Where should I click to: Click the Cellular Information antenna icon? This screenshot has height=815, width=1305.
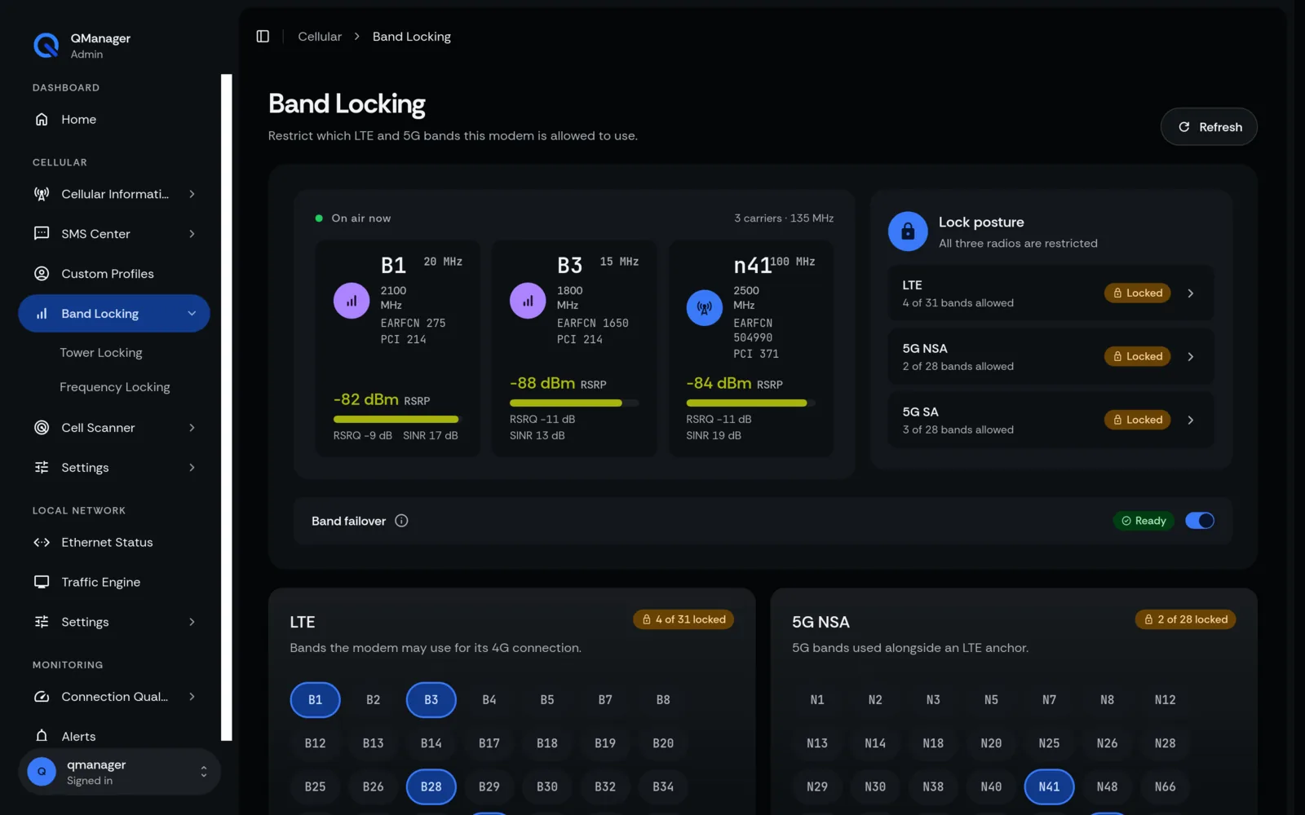tap(42, 194)
